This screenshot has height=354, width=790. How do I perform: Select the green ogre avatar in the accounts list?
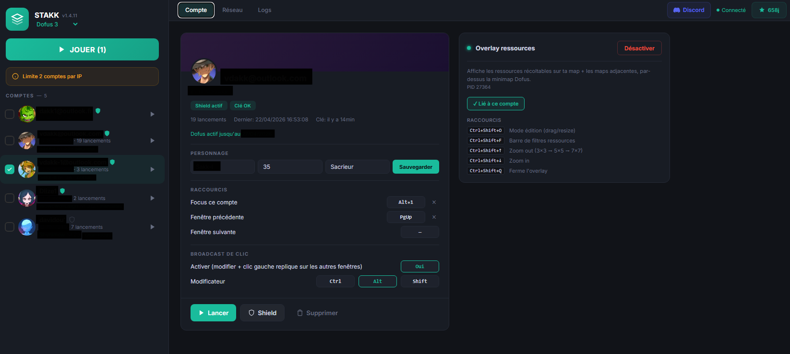pyautogui.click(x=27, y=114)
